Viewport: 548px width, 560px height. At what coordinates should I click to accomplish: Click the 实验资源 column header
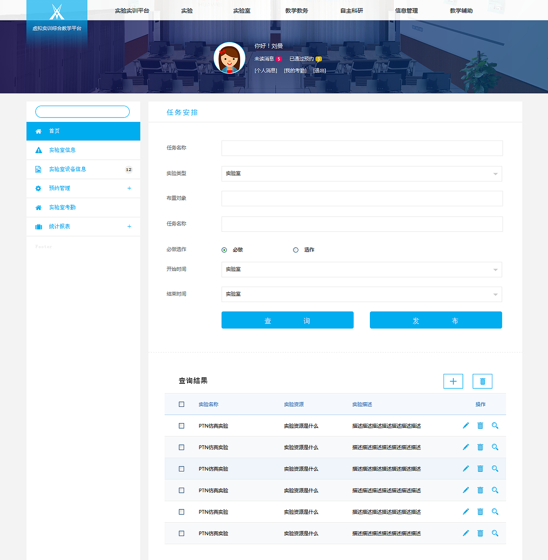[x=294, y=404]
